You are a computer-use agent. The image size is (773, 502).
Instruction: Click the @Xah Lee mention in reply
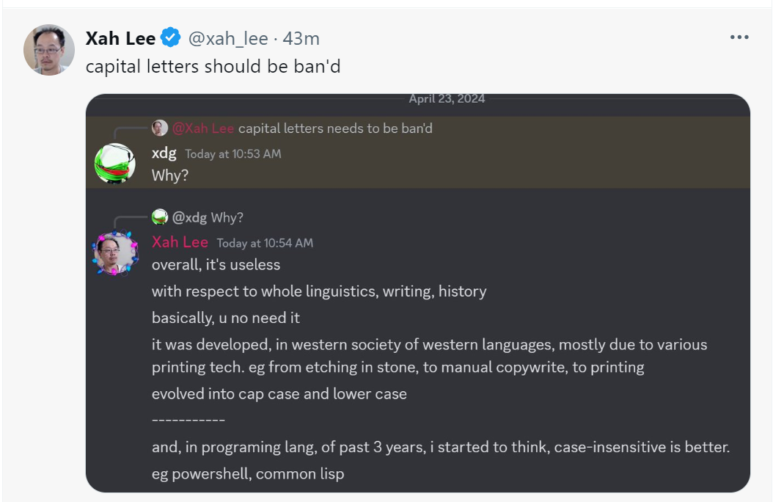[x=203, y=128]
